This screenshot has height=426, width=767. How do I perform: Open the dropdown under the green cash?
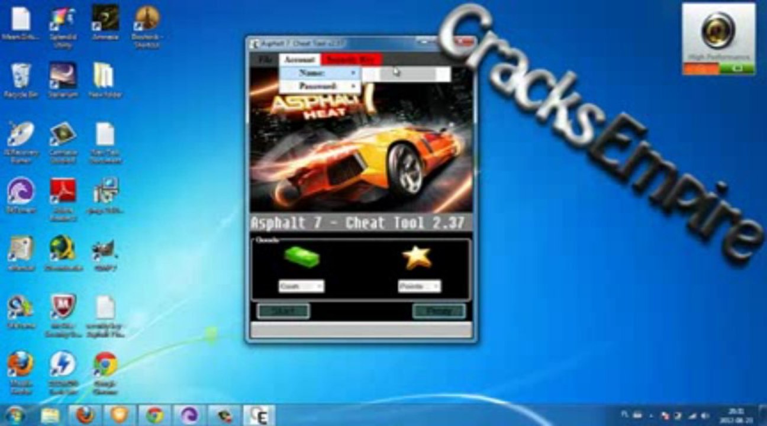[301, 286]
